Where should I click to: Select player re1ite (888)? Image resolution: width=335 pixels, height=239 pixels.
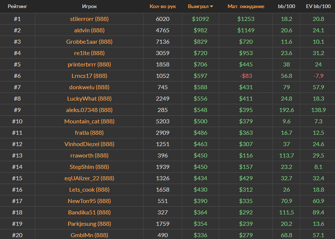89,53
